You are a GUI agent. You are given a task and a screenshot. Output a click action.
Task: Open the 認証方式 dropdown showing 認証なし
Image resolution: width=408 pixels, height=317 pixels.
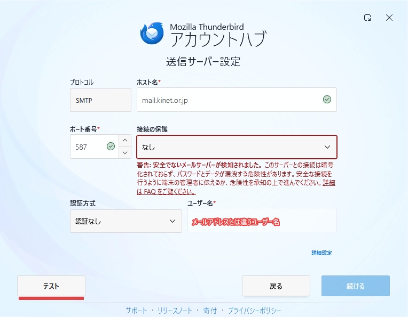click(x=126, y=221)
